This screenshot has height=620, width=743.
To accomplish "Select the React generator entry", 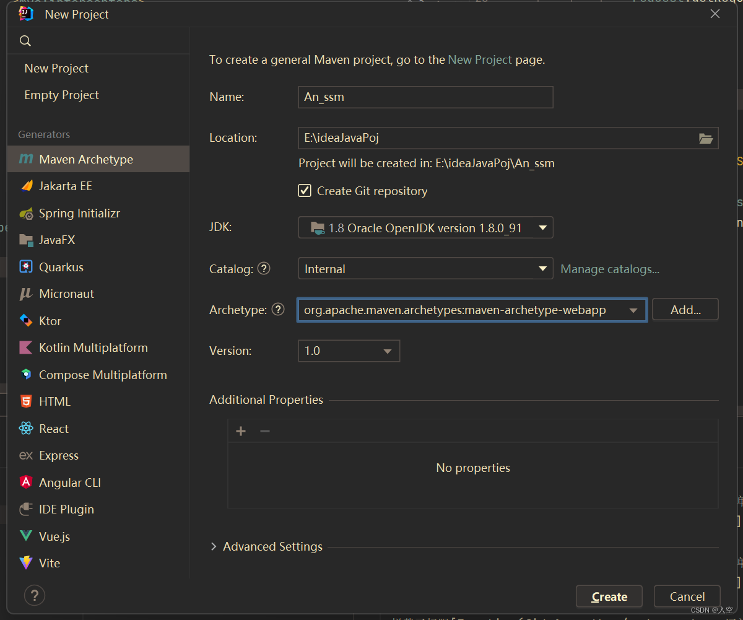I will tap(98, 429).
